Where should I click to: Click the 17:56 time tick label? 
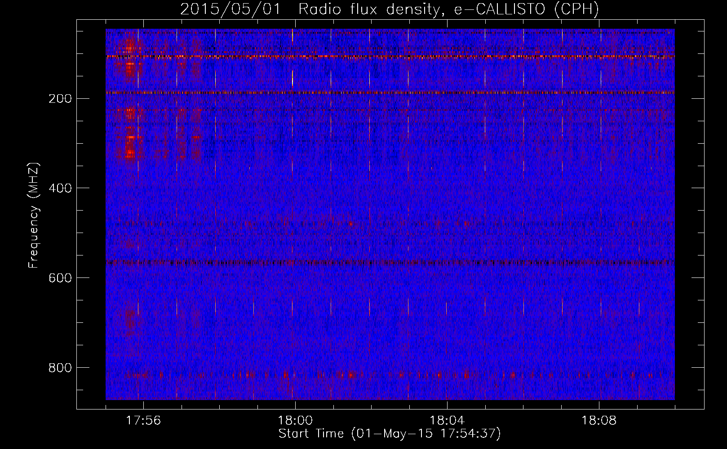click(143, 421)
